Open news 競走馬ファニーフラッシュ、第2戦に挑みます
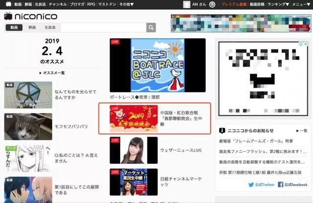The height and width of the screenshot is (203, 313). (x=263, y=152)
